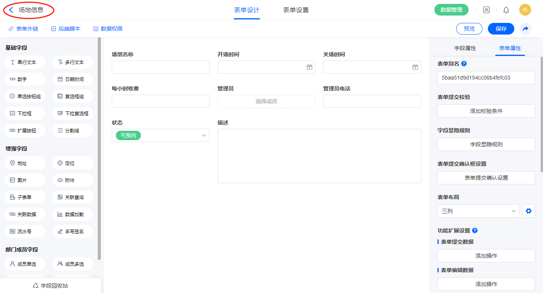Add a 下拉框 field
This screenshot has width=543, height=293.
pos(25,113)
